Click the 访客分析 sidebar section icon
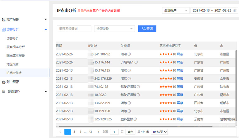The image size is (239, 138). tap(4, 29)
